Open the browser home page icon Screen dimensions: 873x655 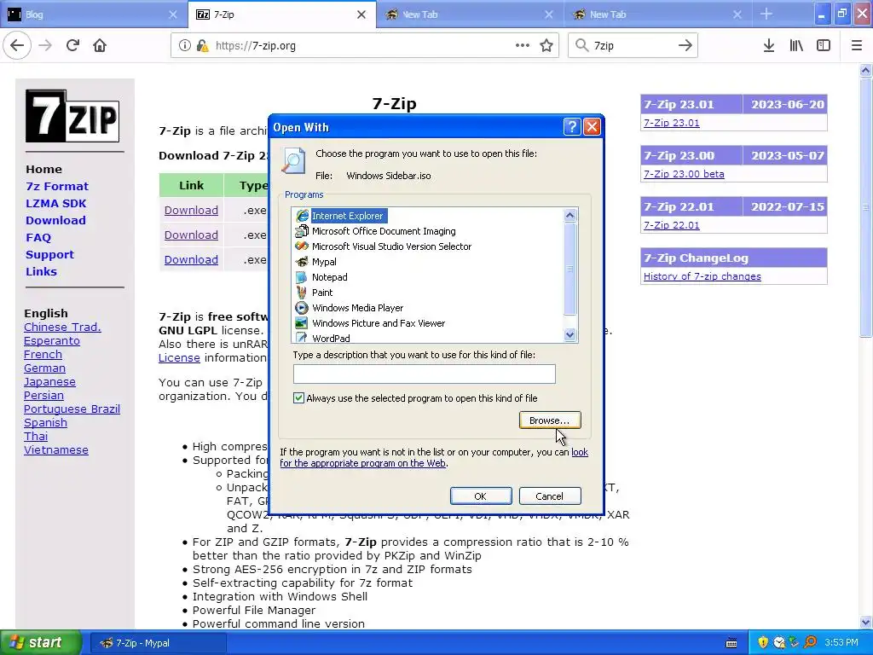coord(100,45)
